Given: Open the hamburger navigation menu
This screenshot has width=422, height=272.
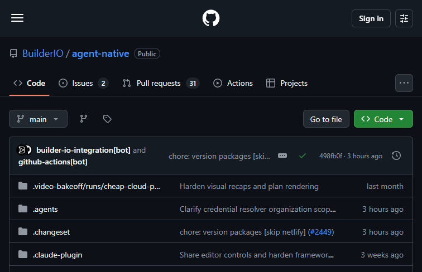Looking at the screenshot, I should click(x=17, y=18).
